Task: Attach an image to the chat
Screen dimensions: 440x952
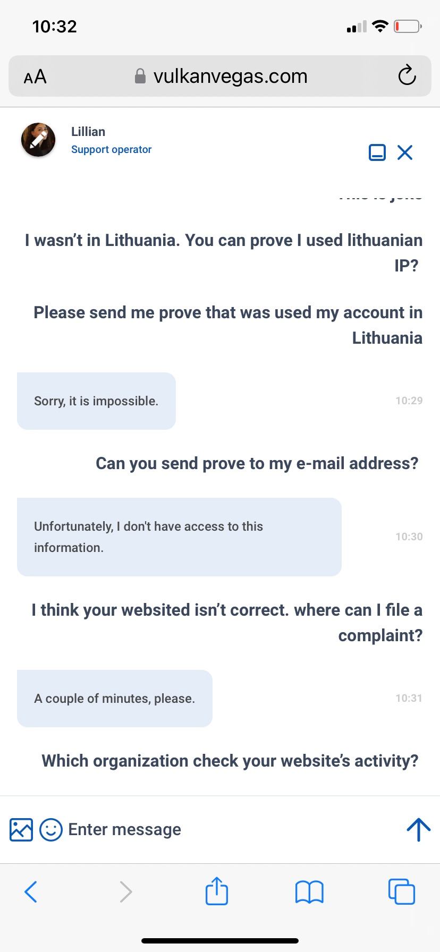Action: pos(21,829)
